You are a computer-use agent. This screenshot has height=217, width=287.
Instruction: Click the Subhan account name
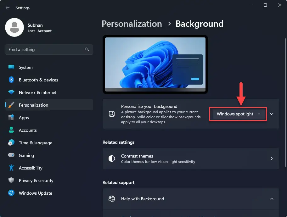(x=35, y=25)
